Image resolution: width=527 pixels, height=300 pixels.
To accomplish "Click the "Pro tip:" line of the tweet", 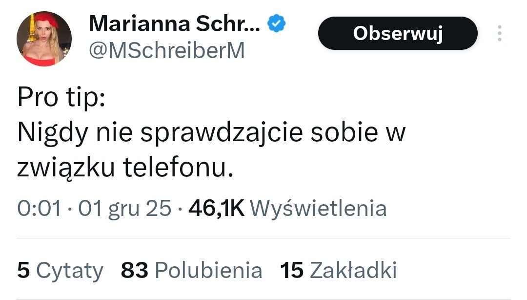I will [x=61, y=98].
